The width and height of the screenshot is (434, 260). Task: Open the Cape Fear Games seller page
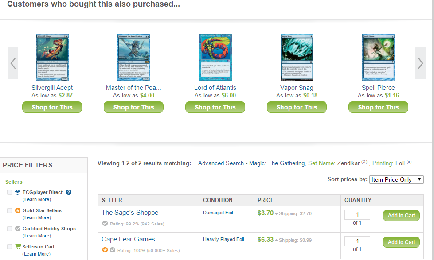[x=128, y=239]
